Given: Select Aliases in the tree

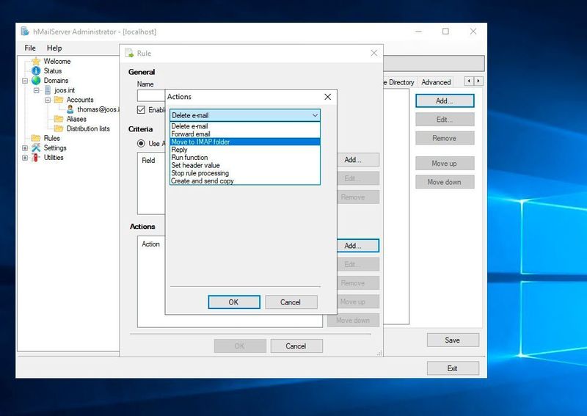Looking at the screenshot, I should click(x=76, y=119).
